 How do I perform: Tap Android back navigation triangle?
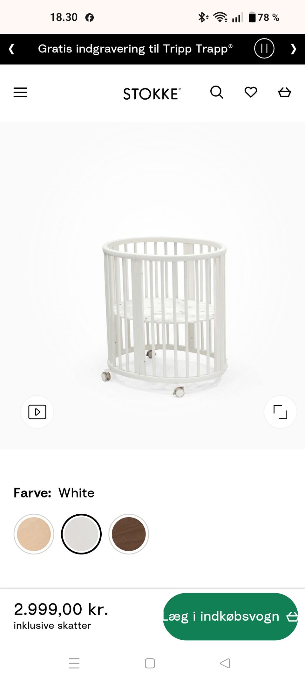point(225,663)
